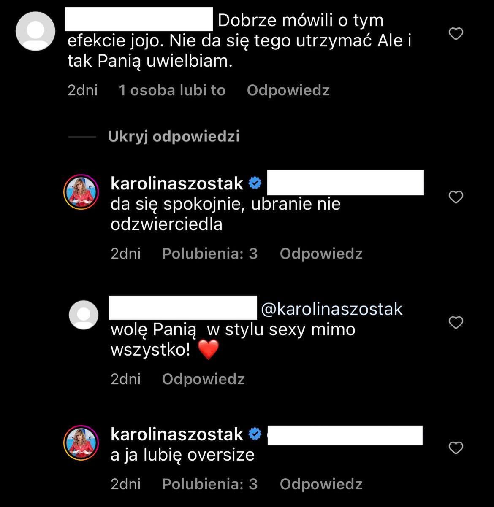
Task: Click 'Odpowiedz' under the top comment
Action: point(288,90)
